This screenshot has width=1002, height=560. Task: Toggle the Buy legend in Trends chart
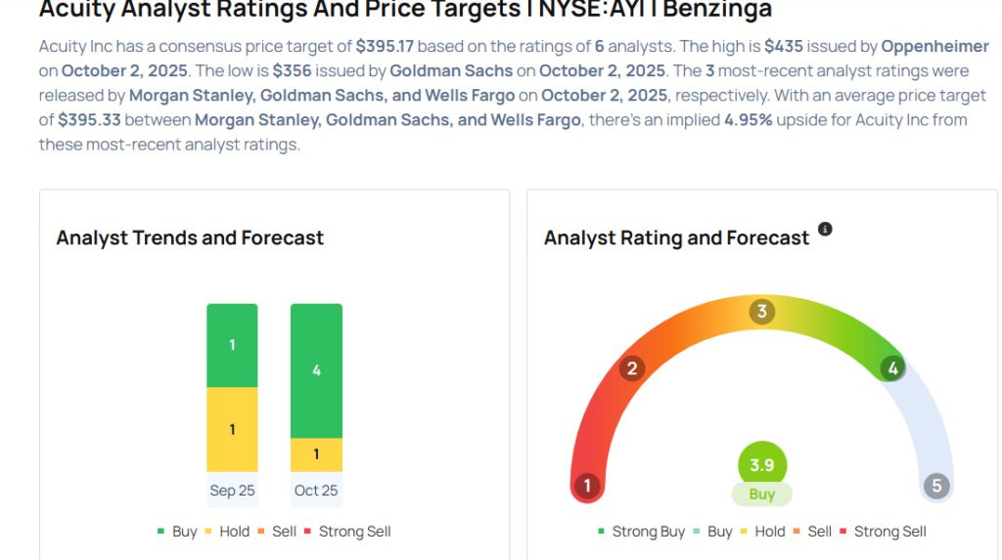pos(177,532)
